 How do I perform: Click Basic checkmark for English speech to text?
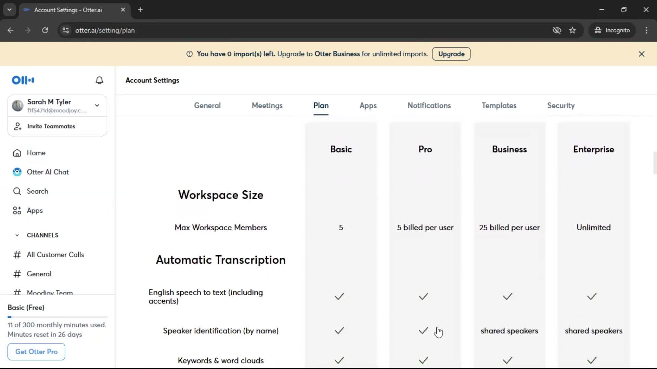[339, 297]
